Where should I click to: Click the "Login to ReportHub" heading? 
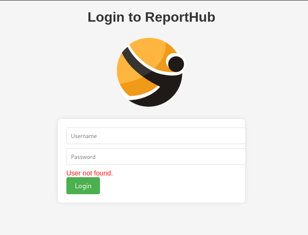151,17
